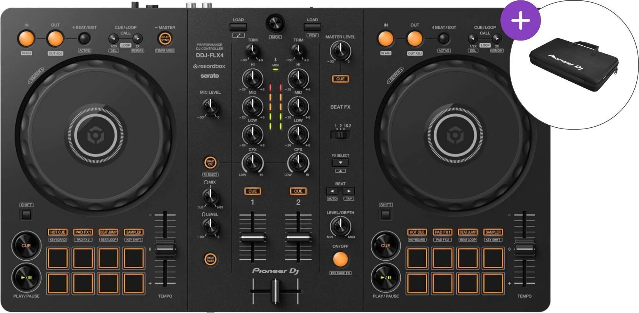Click the left deck orange IN loop button
639x313 pixels.
[26, 39]
